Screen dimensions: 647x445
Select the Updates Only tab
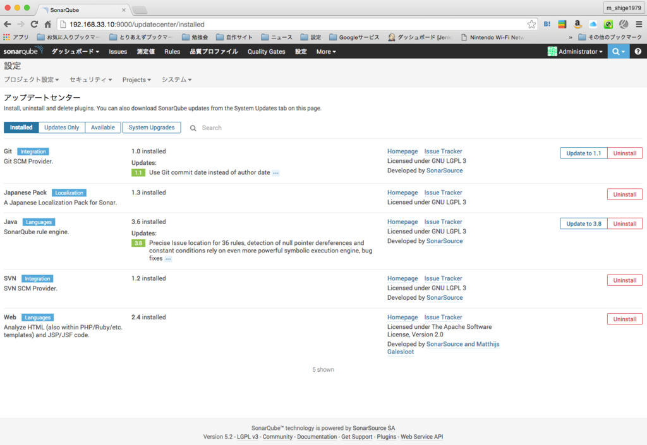pos(61,128)
